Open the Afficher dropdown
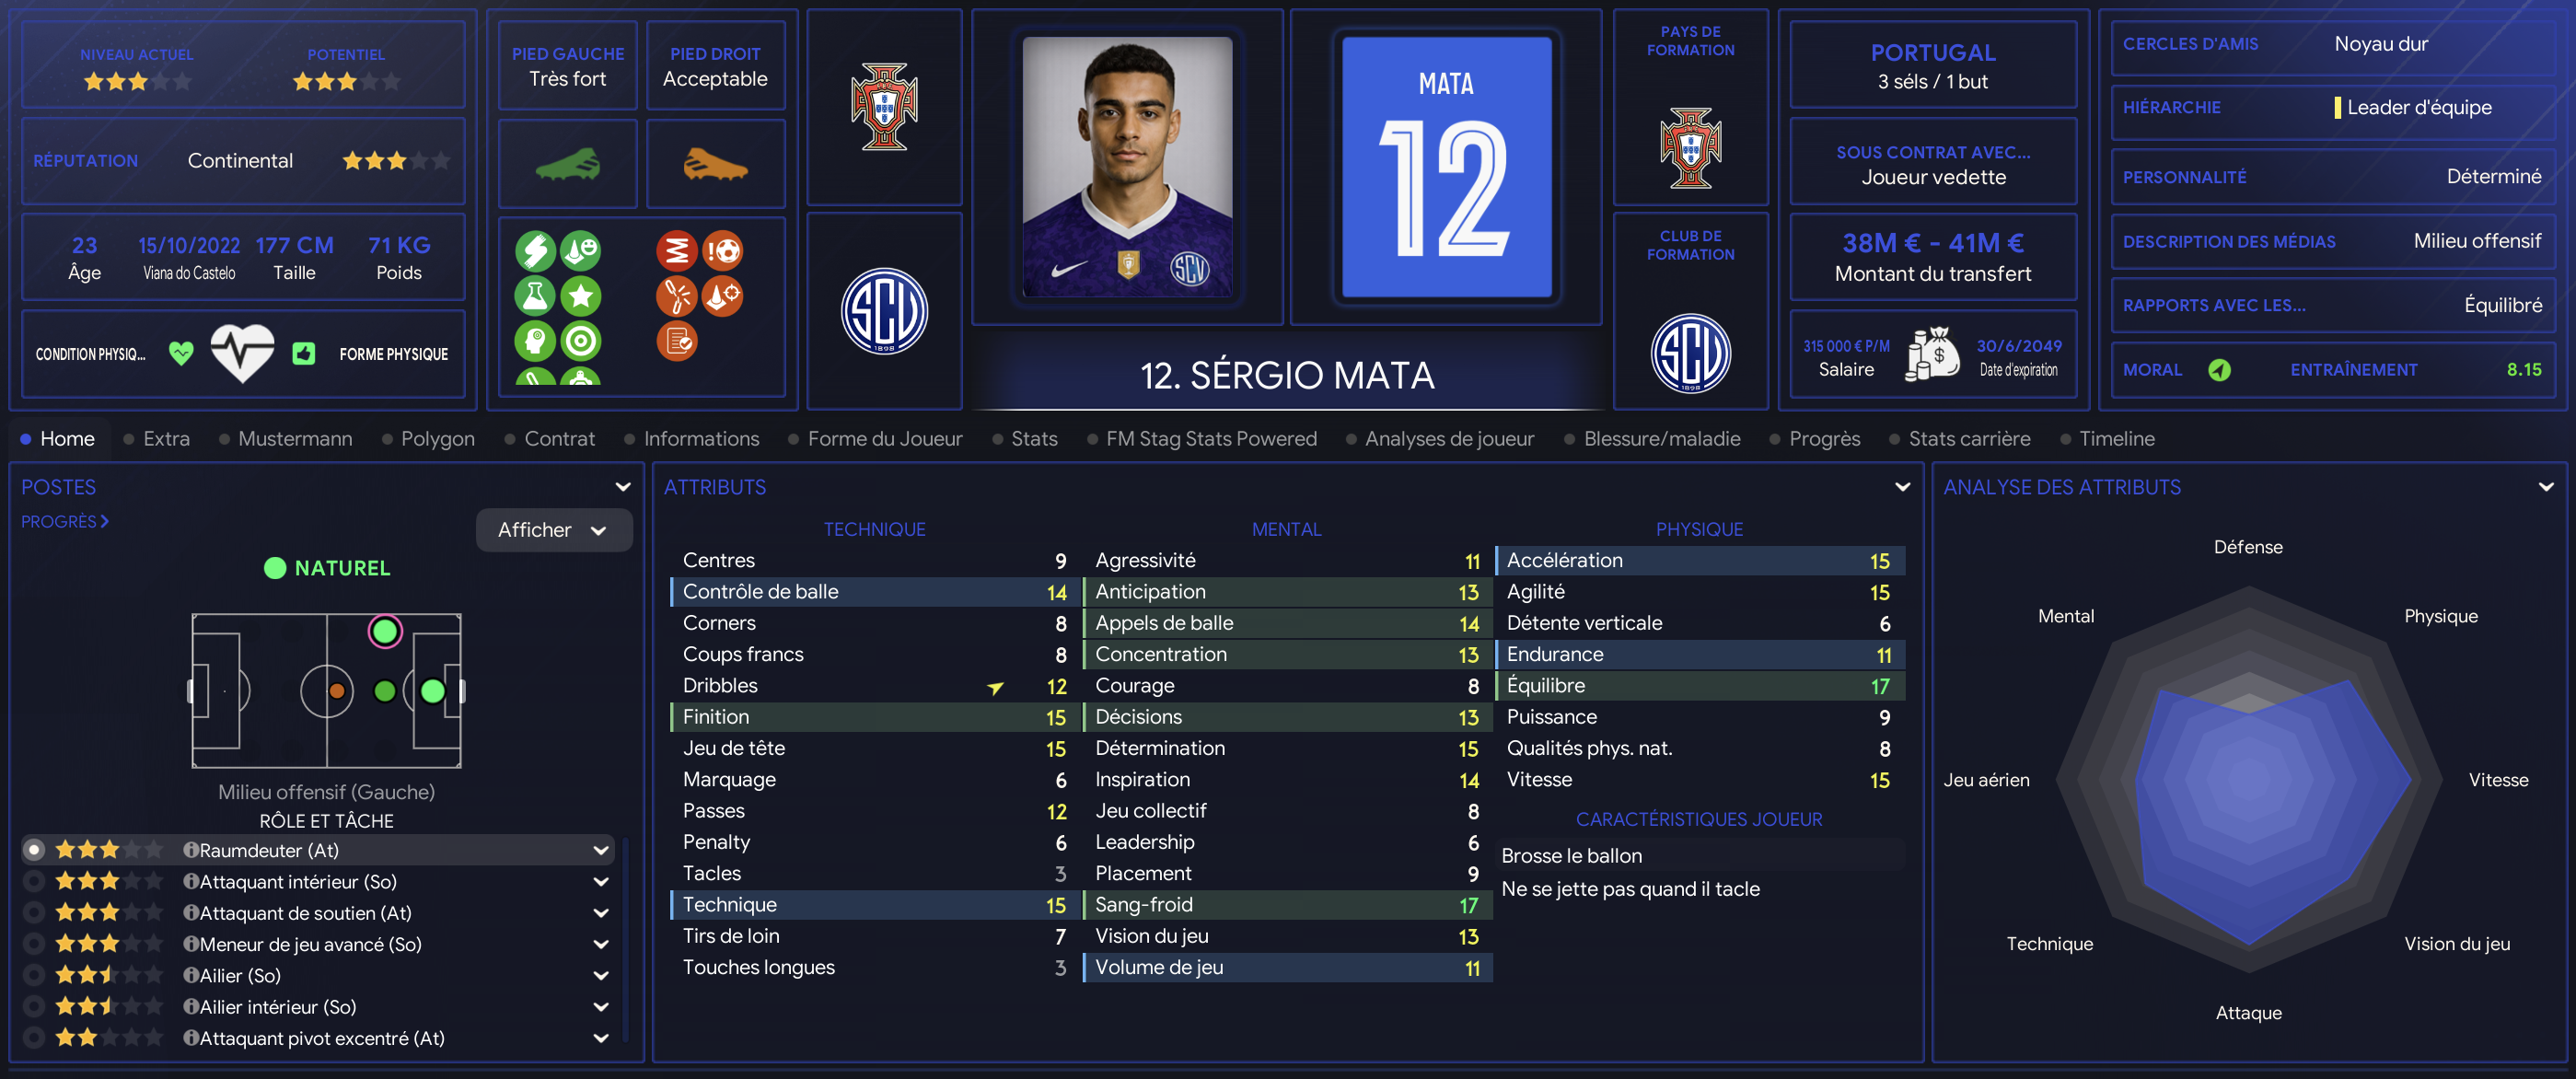Viewport: 2576px width, 1079px height. click(x=553, y=530)
